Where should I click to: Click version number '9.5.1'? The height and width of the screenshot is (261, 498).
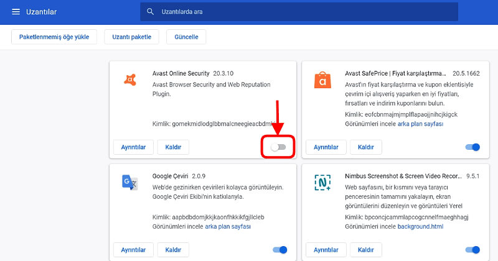click(x=473, y=176)
